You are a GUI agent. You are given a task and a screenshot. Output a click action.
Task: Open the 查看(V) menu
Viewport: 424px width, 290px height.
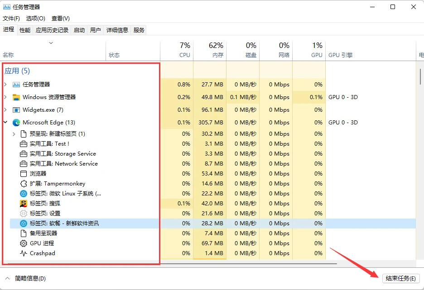click(61, 19)
